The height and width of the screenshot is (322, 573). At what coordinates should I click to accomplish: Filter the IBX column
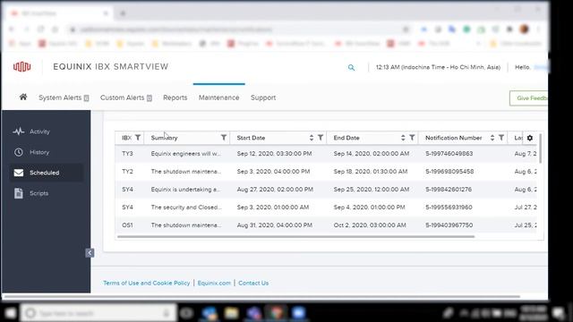click(x=138, y=138)
